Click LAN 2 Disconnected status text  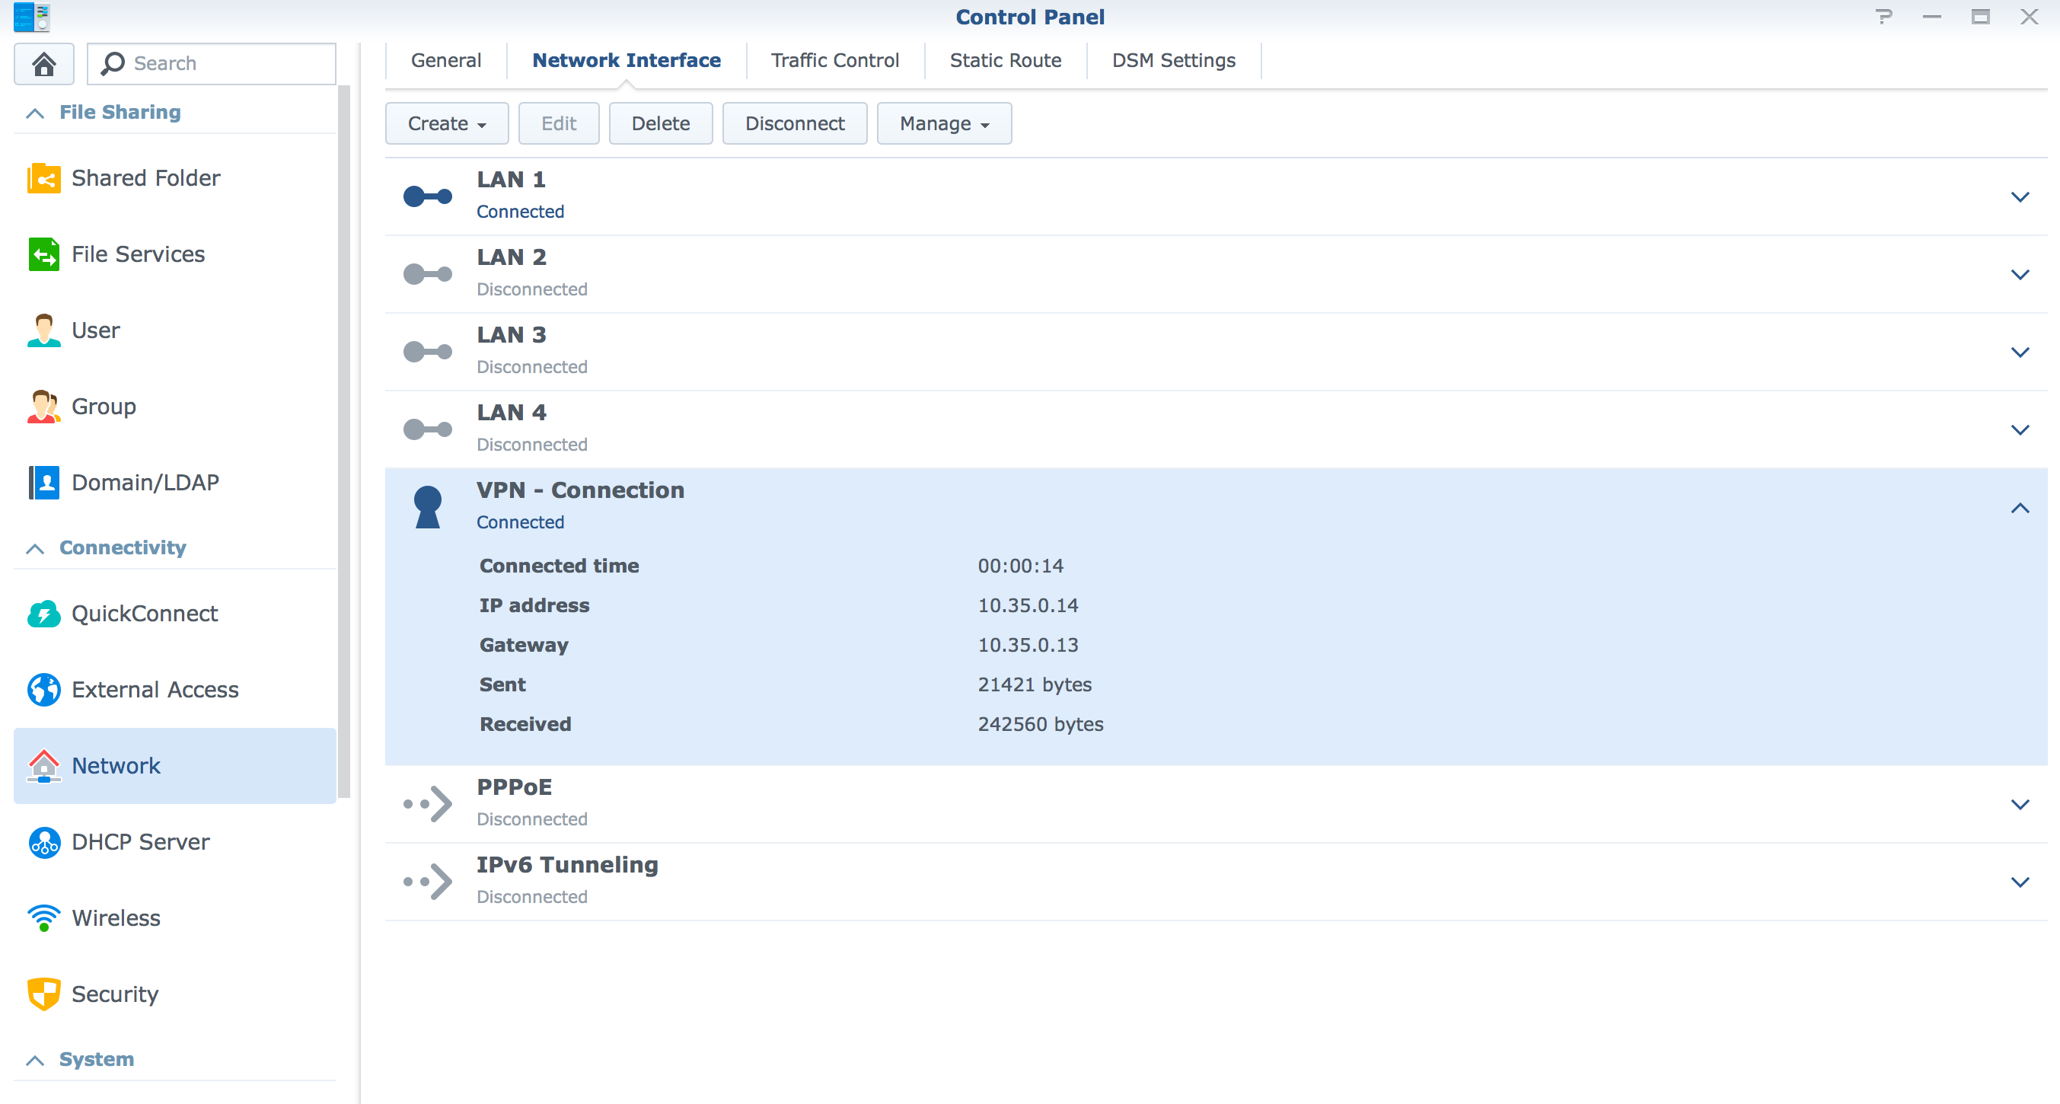click(532, 289)
